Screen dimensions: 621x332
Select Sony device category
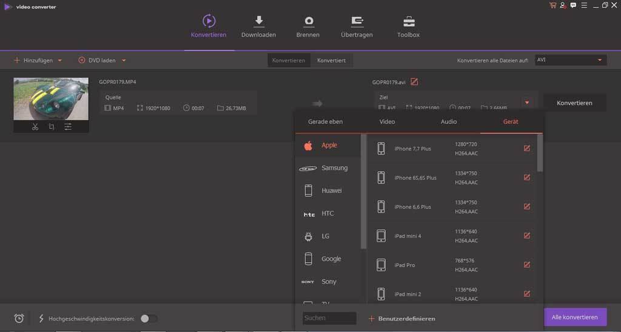tap(328, 282)
